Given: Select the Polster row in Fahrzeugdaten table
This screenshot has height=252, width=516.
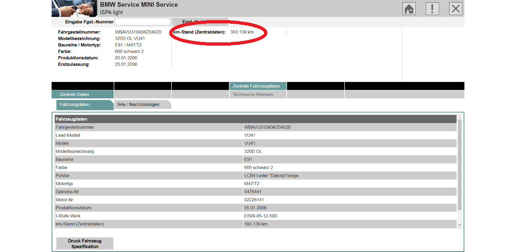Looking at the screenshot, I should coord(149,176).
